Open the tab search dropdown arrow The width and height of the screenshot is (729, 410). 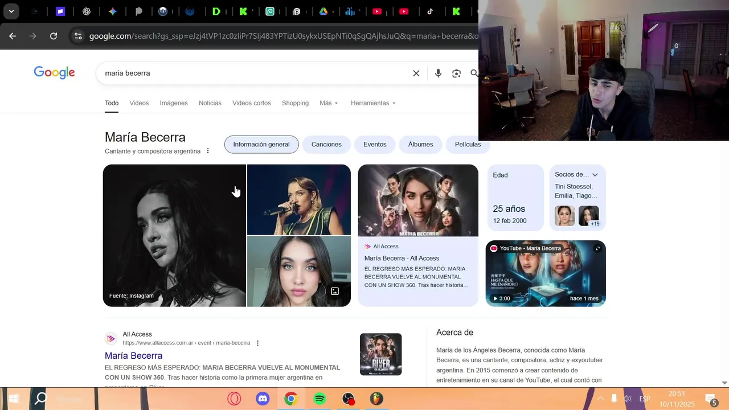(x=11, y=11)
